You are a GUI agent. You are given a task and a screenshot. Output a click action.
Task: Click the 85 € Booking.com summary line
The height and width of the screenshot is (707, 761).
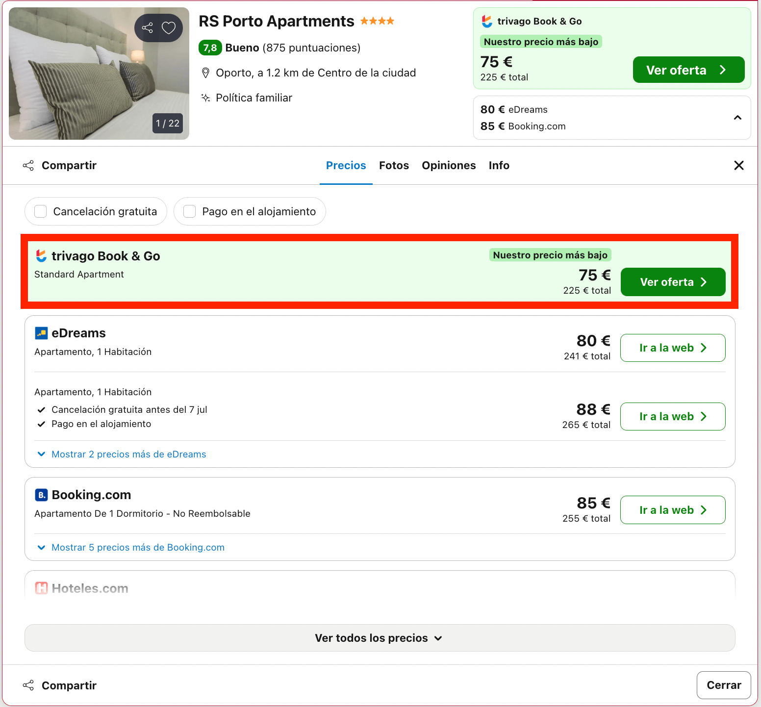(x=523, y=126)
